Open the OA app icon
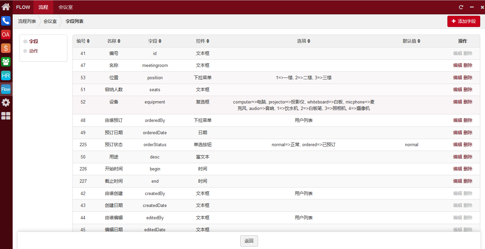The width and height of the screenshot is (485, 249). pyautogui.click(x=6, y=34)
